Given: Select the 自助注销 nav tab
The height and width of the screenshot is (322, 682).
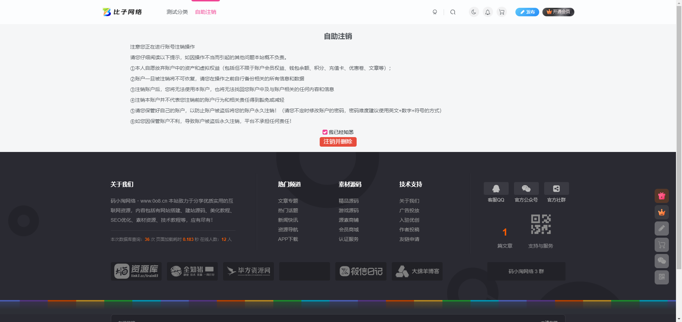Looking at the screenshot, I should (x=205, y=12).
